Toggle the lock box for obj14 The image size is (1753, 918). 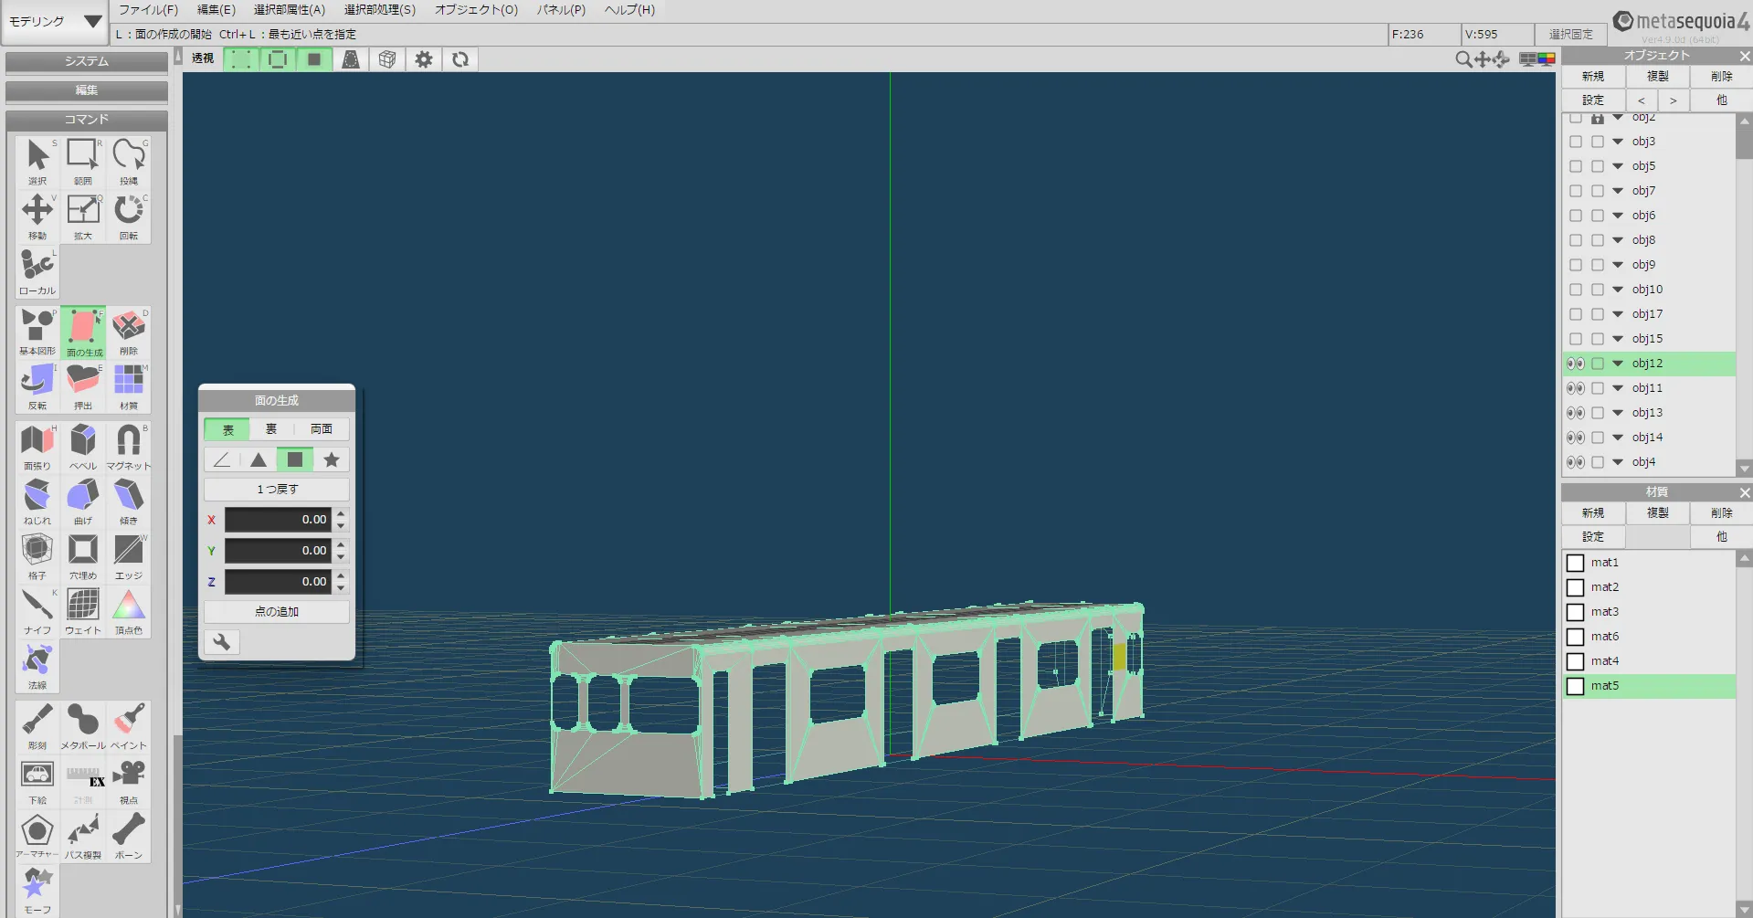coord(1598,438)
